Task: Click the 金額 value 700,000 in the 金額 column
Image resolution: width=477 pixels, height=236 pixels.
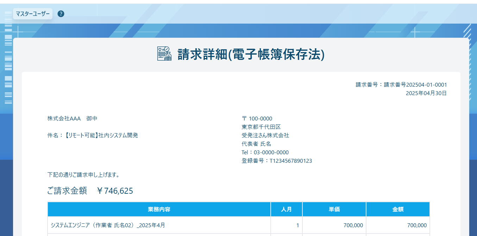Action: point(417,225)
